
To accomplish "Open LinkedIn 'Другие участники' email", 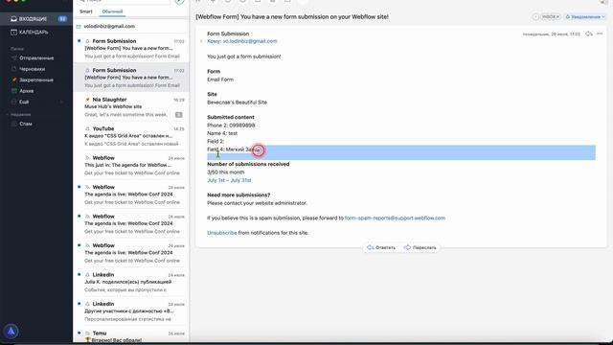I will point(131,311).
